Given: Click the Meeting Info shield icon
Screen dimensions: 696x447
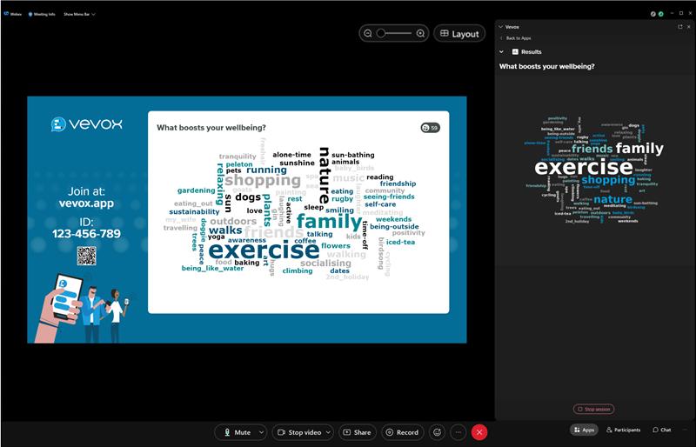Looking at the screenshot, I should pyautogui.click(x=31, y=14).
